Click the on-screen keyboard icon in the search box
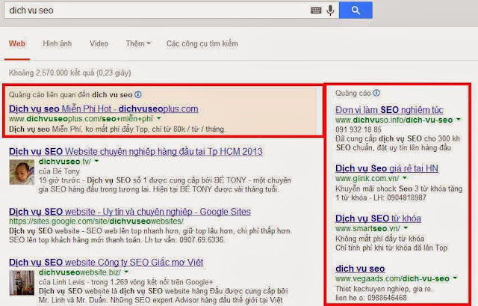Image resolution: width=478 pixels, height=306 pixels. tap(316, 10)
